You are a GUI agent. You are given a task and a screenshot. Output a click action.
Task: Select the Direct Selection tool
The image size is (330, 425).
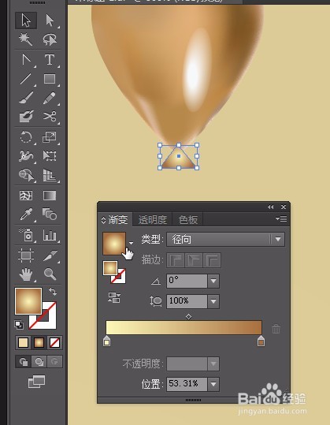50,21
